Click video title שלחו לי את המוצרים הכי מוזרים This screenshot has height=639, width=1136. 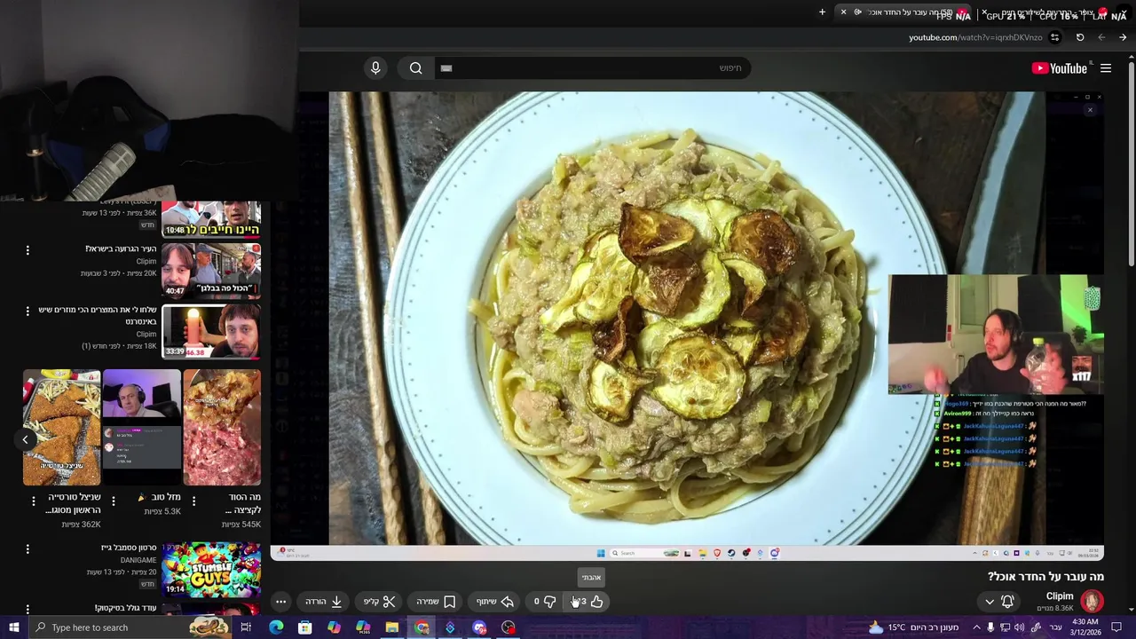coord(98,316)
